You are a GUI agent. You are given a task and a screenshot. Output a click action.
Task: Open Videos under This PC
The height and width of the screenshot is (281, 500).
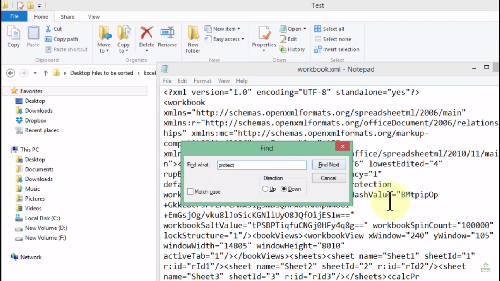point(29,208)
